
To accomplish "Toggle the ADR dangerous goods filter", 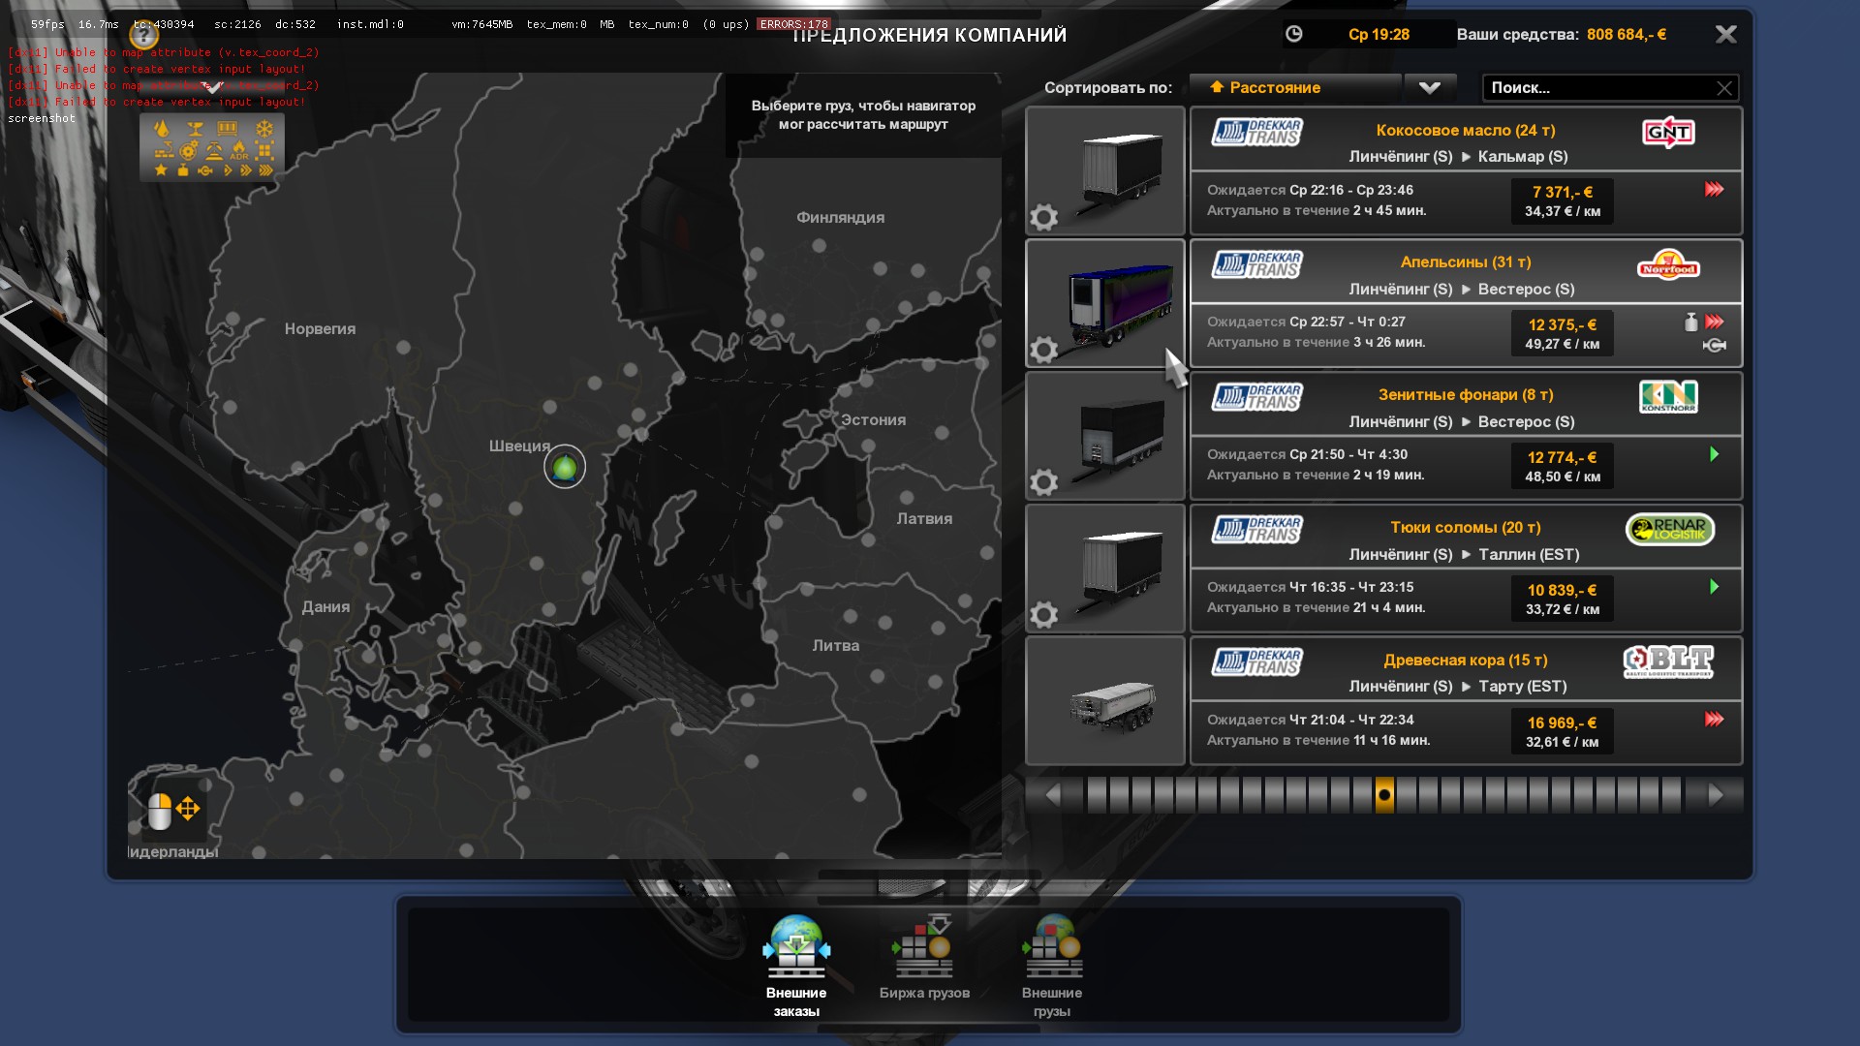I will pyautogui.click(x=239, y=150).
